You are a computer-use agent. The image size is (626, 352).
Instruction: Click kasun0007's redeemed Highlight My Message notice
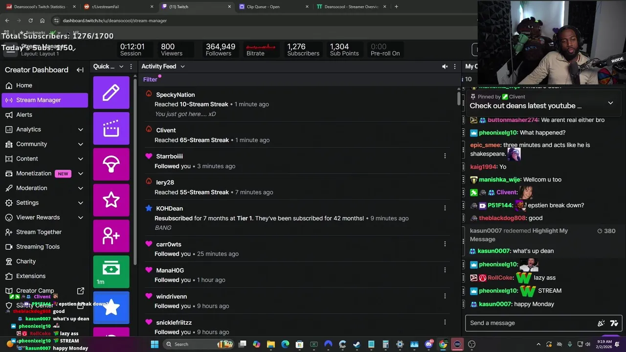click(x=543, y=235)
